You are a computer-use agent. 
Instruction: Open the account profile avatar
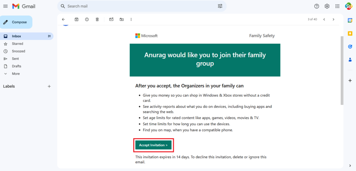click(348, 6)
